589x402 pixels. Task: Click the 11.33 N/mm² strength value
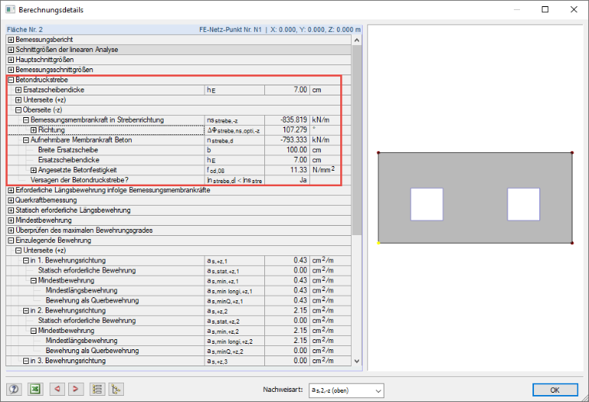pyautogui.click(x=288, y=170)
